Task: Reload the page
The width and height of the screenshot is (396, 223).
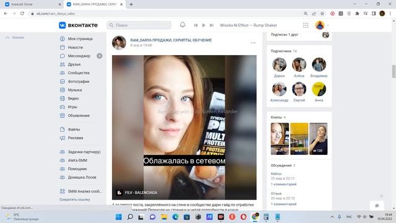Action: tap(22, 14)
